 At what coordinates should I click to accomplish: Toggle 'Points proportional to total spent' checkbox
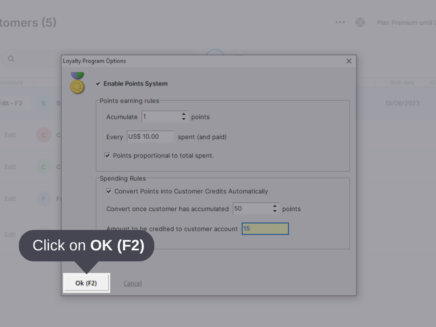click(108, 155)
